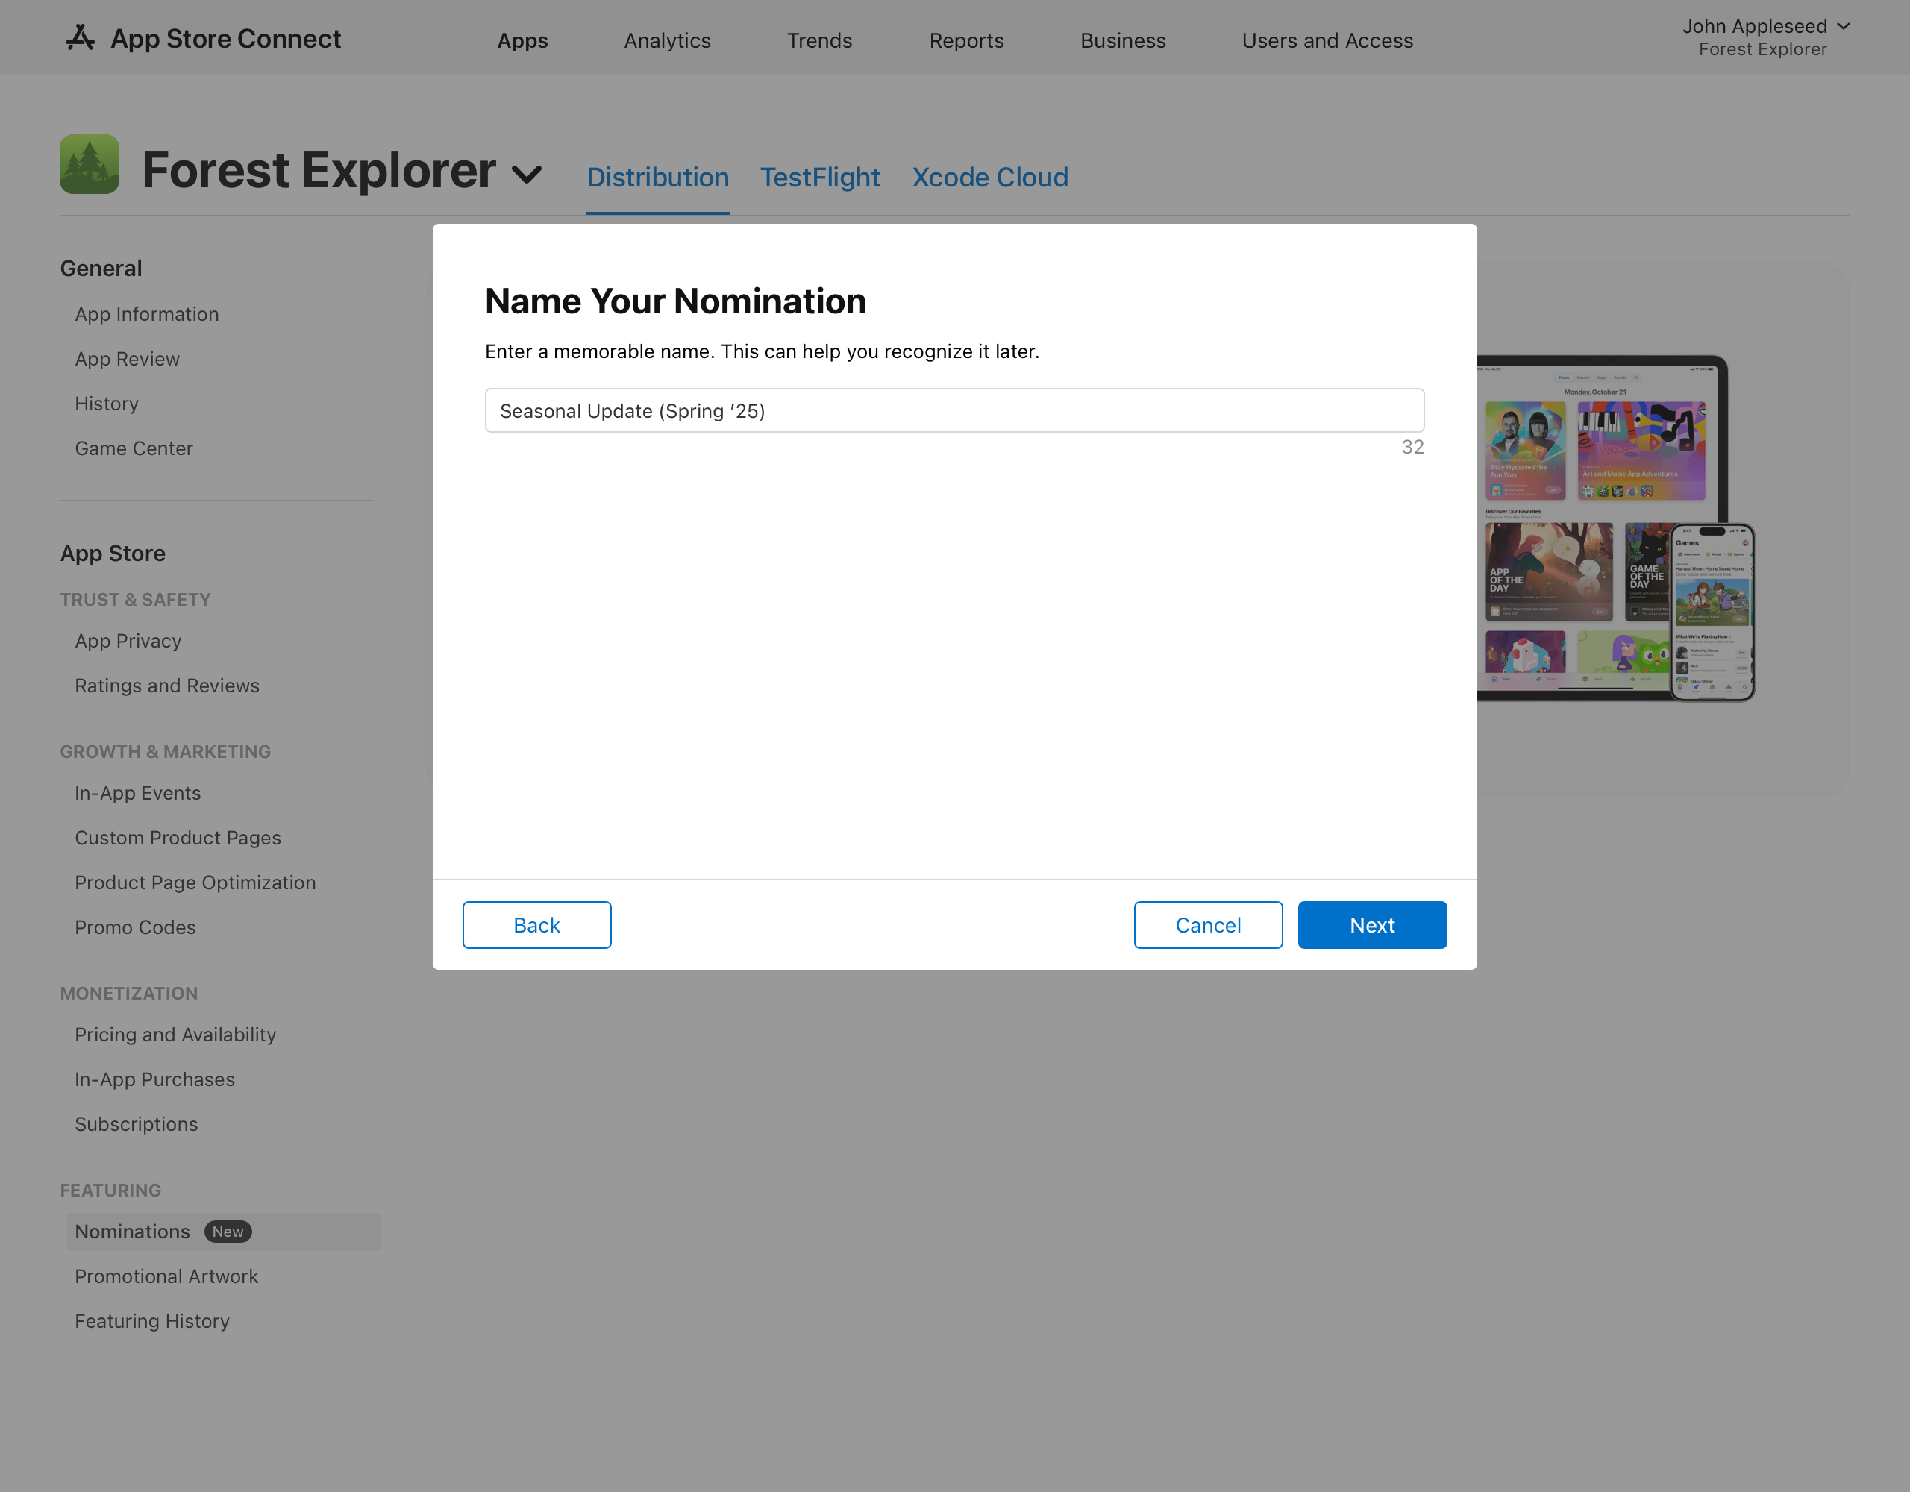This screenshot has height=1492, width=1910.
Task: Click the App Information sidebar link
Action: coord(147,313)
